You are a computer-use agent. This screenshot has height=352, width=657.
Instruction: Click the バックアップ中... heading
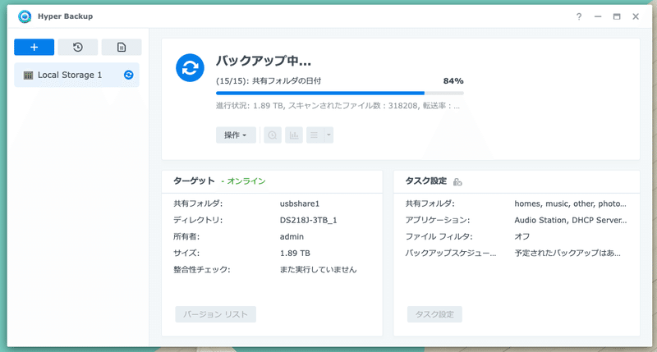pos(264,61)
